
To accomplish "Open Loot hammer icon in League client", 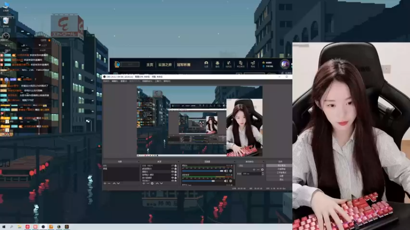I will tap(229, 64).
